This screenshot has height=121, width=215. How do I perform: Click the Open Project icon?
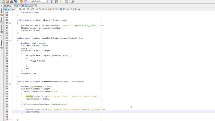11,1
